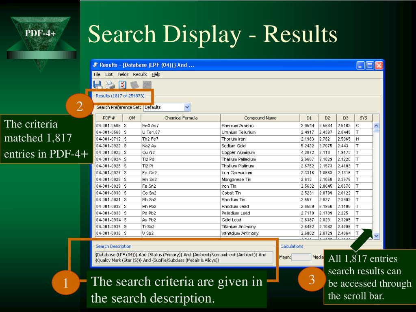The height and width of the screenshot is (312, 416).
Task: Click the Results window title bar icon
Action: point(95,65)
